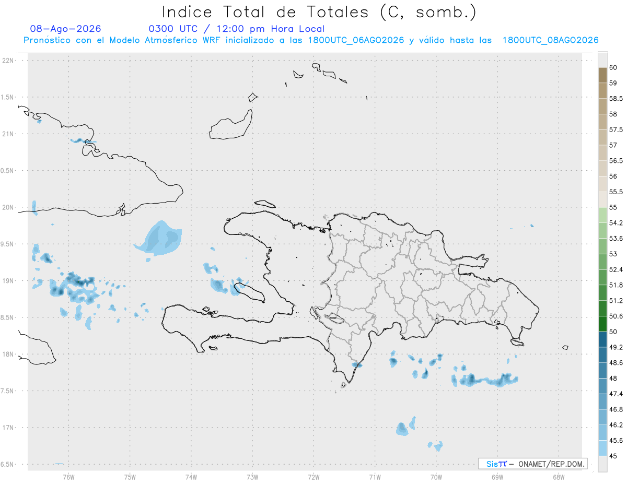Click the '54.2' colorbar scale label
Screen dimensions: 627x484
(x=616, y=223)
